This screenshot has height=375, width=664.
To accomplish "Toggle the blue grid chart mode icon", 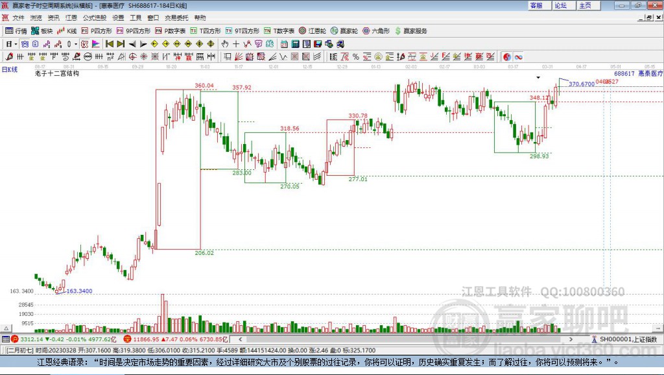I will [25, 44].
